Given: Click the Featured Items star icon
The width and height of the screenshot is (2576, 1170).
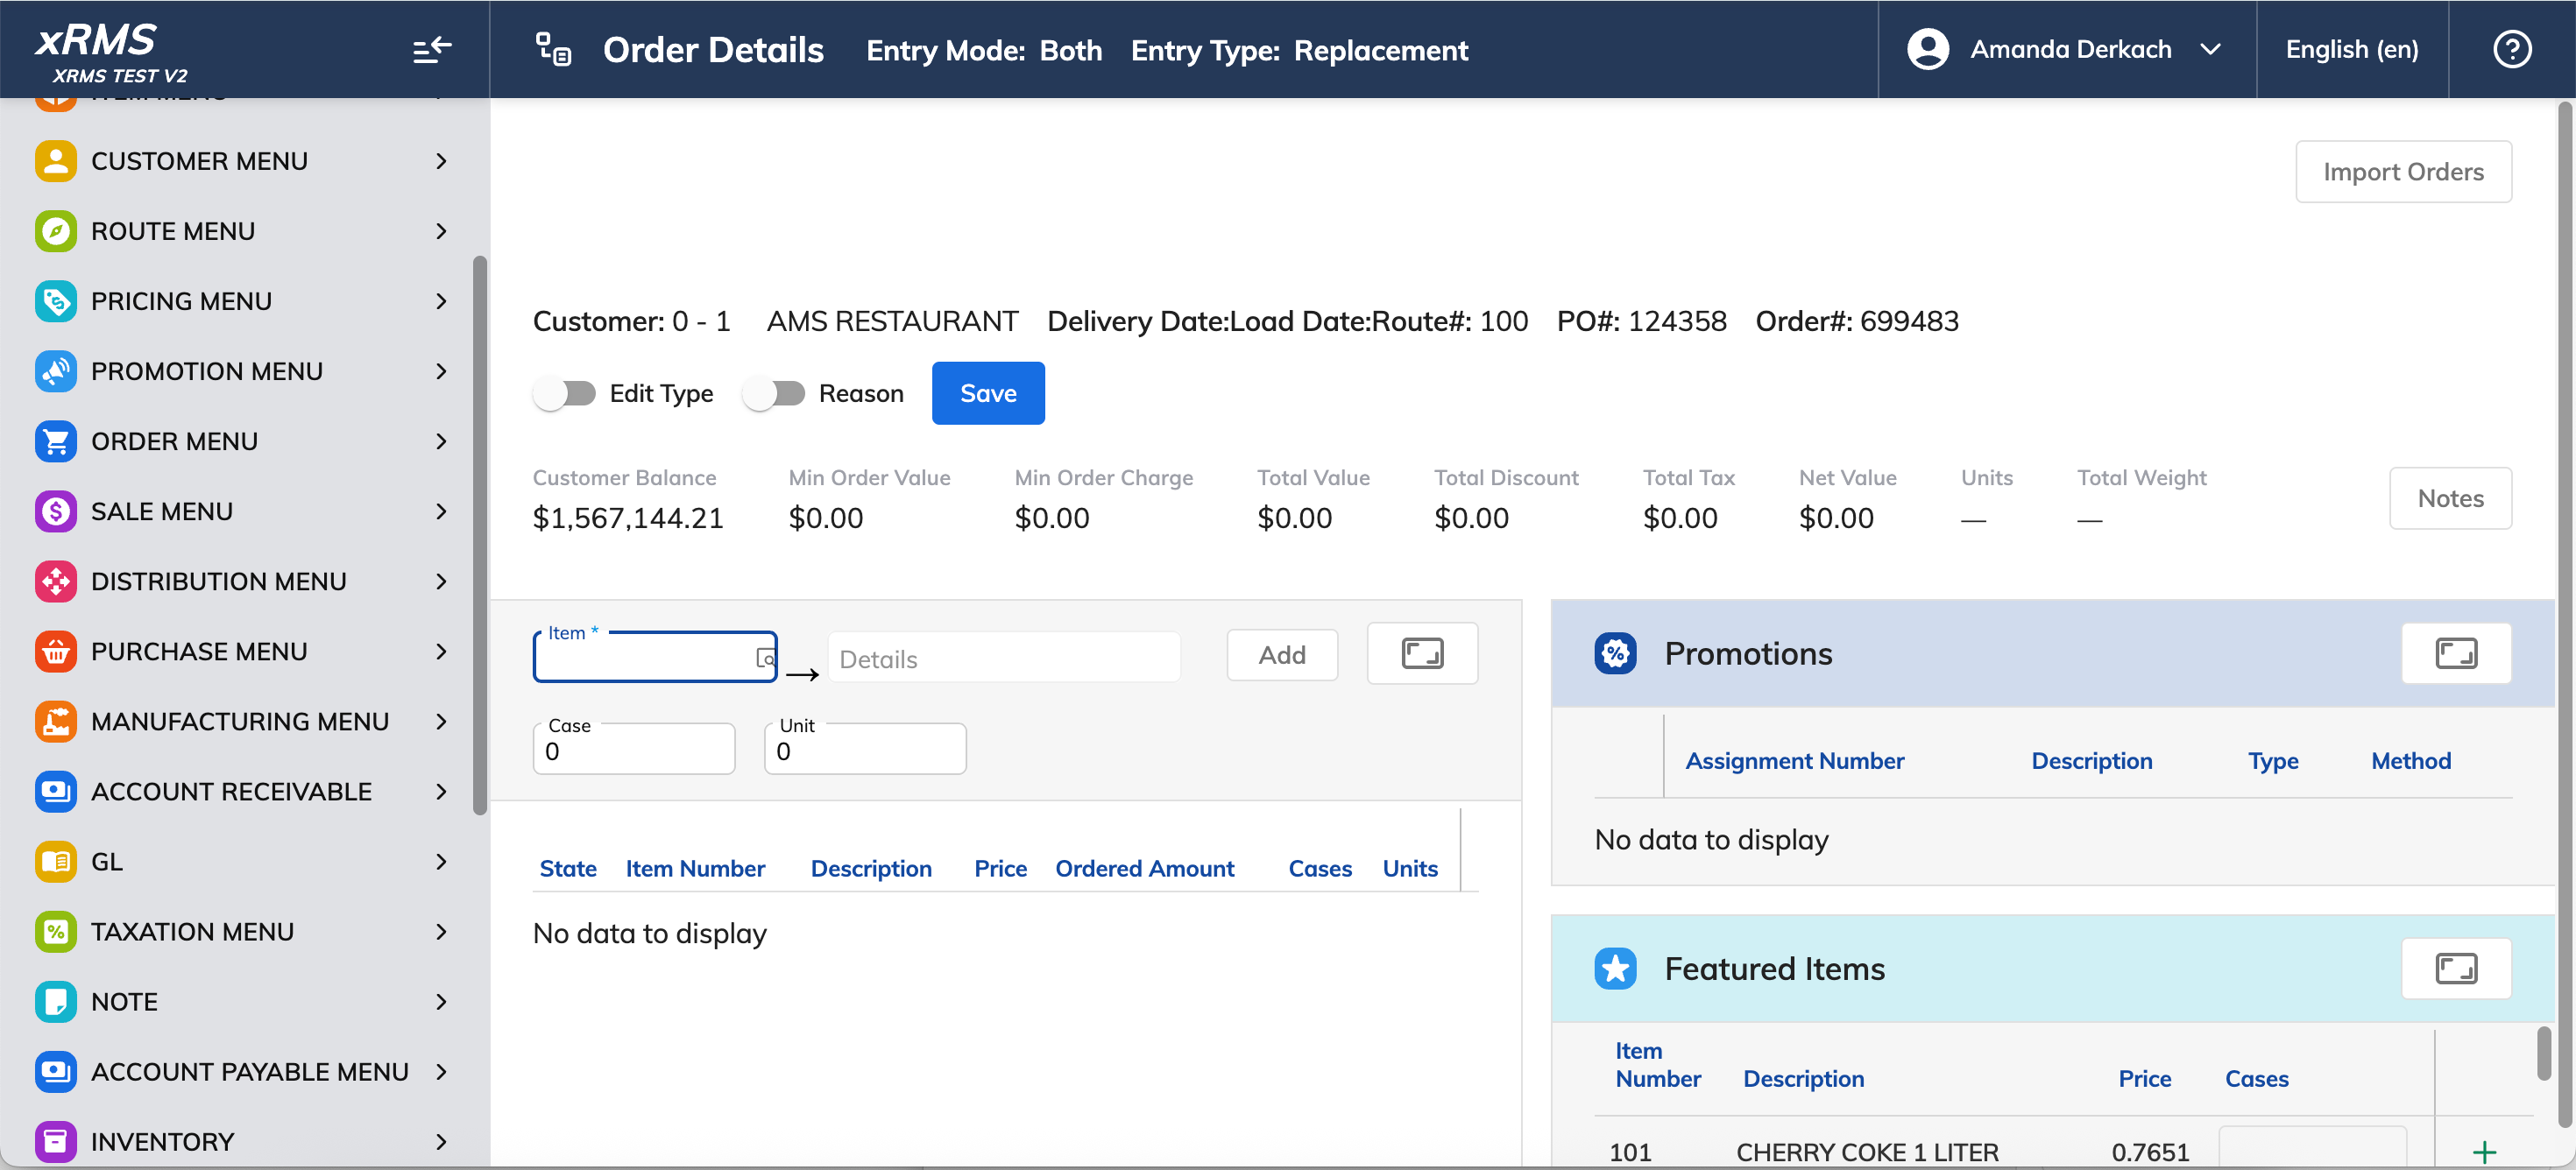Looking at the screenshot, I should 1615,969.
